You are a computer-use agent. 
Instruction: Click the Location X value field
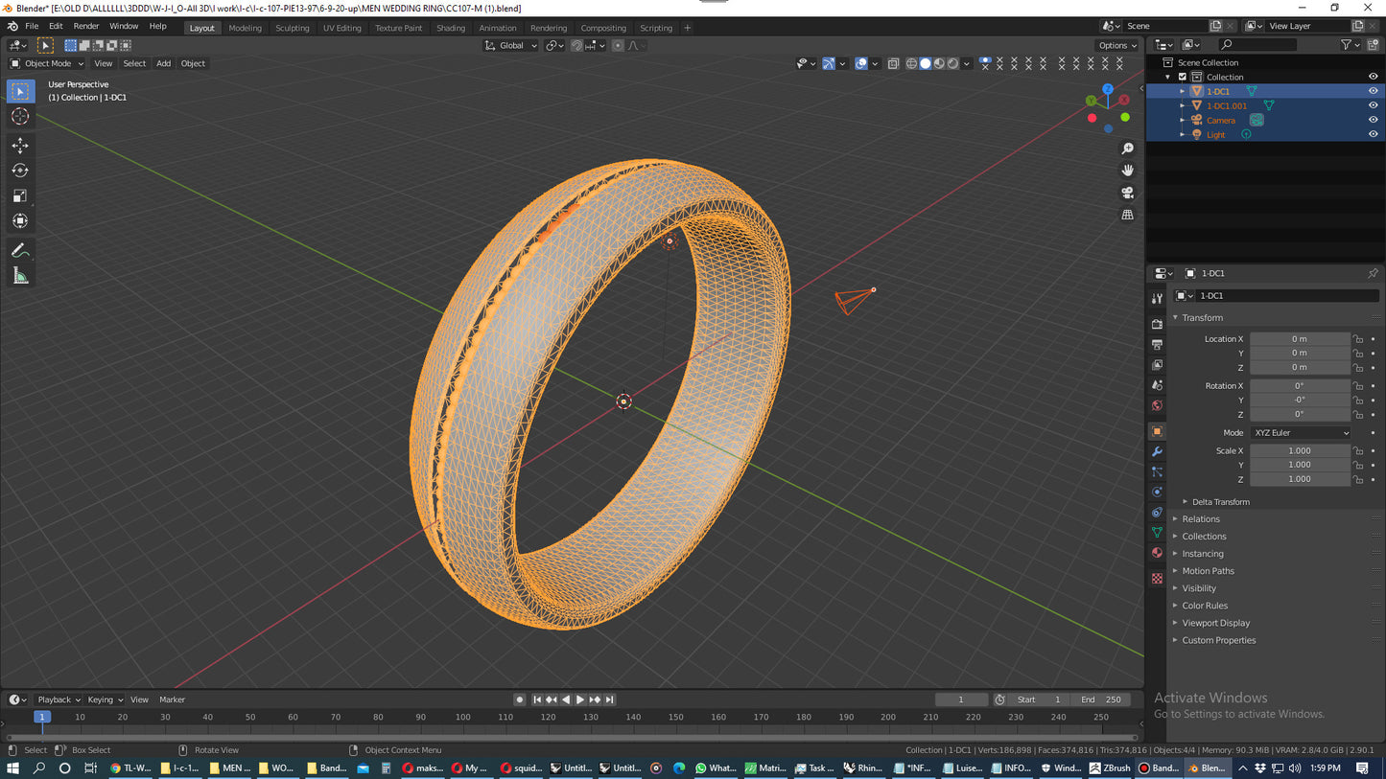click(1301, 338)
